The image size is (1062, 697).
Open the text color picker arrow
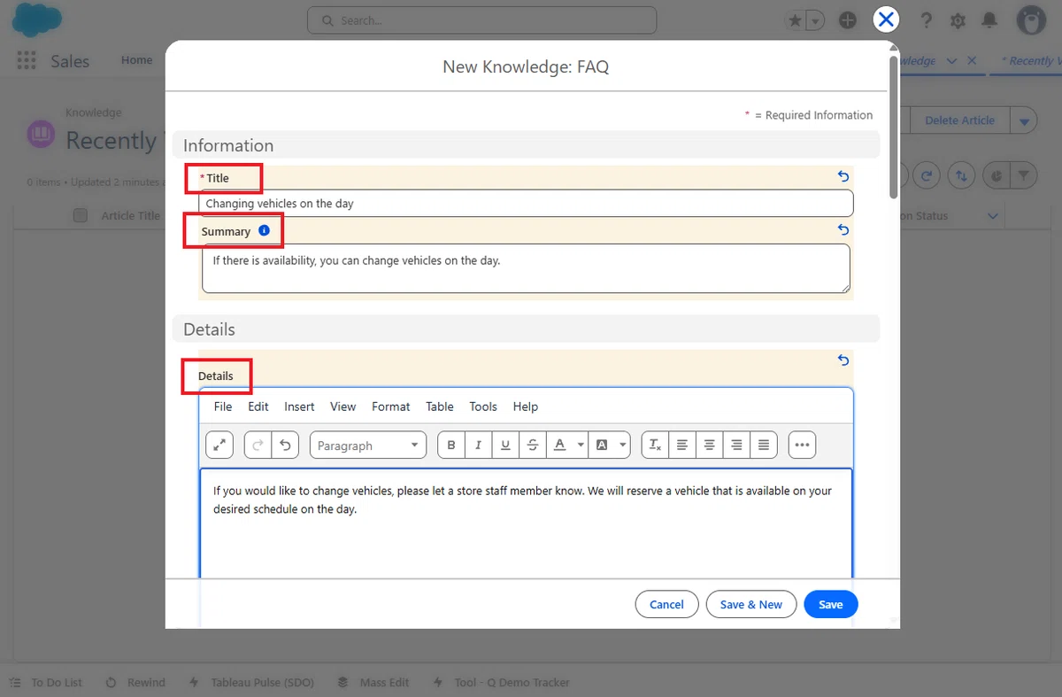point(581,445)
